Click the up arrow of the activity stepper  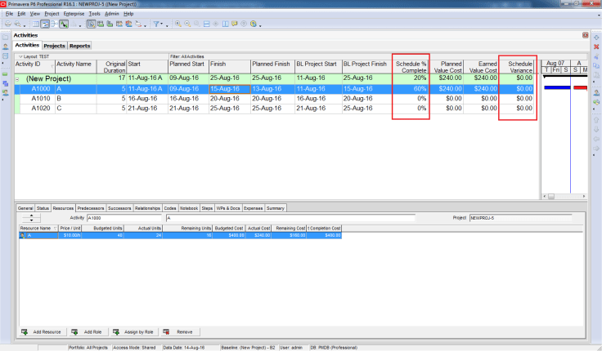point(31,215)
